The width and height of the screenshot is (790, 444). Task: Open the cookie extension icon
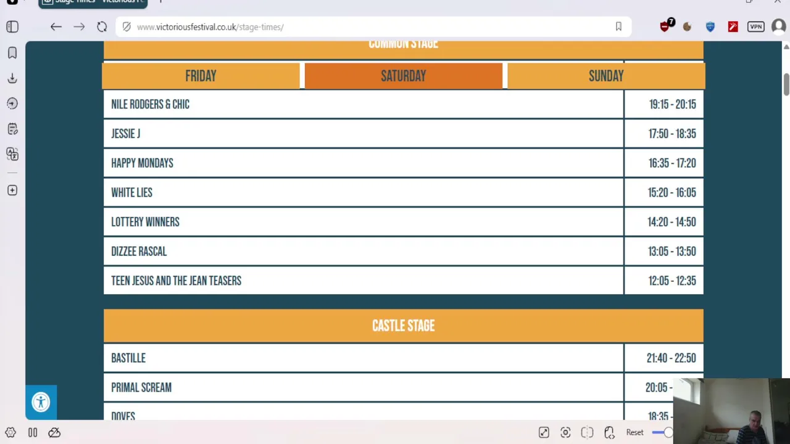click(x=687, y=27)
